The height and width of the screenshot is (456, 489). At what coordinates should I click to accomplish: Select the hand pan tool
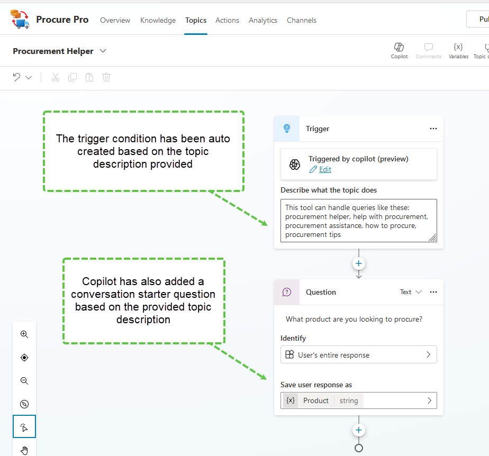coord(24,450)
